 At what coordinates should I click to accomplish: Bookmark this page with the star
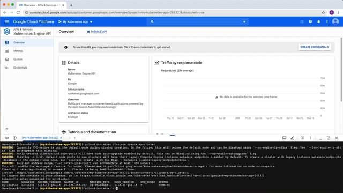(323, 13)
